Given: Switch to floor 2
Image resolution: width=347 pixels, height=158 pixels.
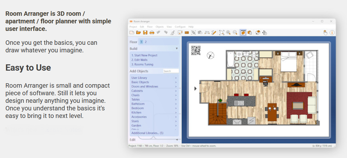Looking at the screenshot, I should [x=146, y=42].
